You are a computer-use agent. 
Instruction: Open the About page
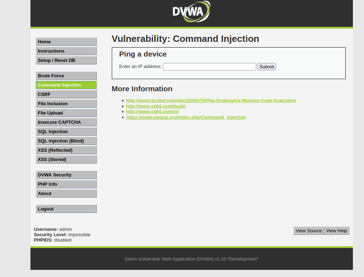(66, 193)
